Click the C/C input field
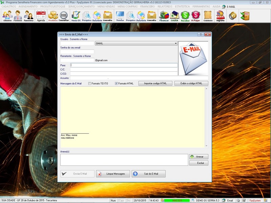The height and width of the screenshot is (203, 271). tap(124, 69)
